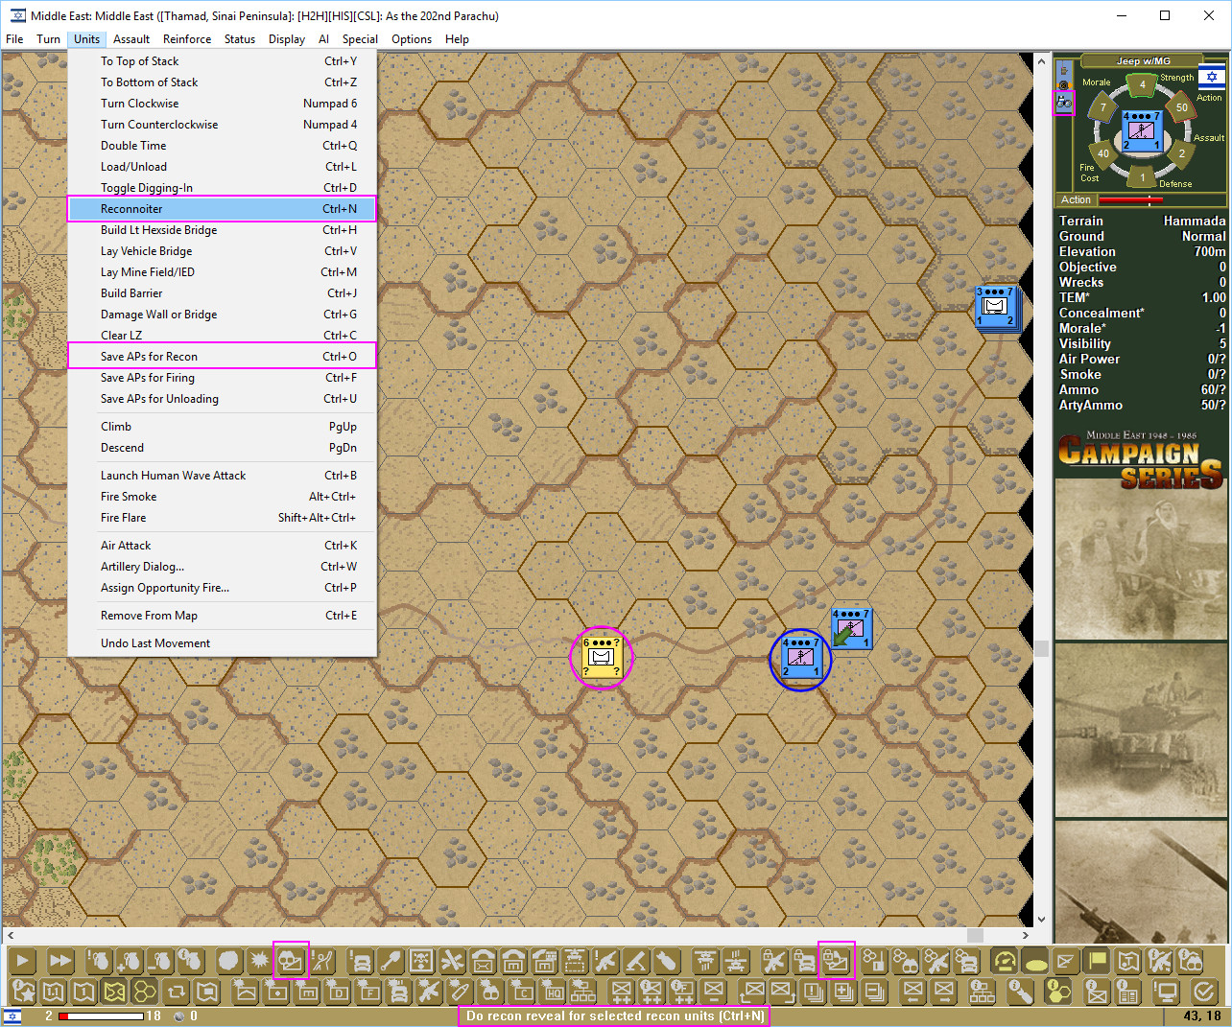This screenshot has height=1027, width=1232.
Task: Click the padlock rifle save-APs-for-firing icon
Action: (x=774, y=961)
